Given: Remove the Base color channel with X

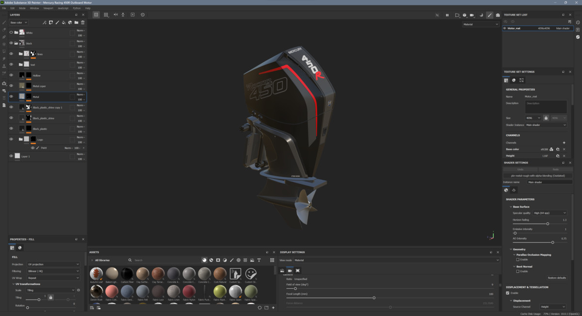Looking at the screenshot, I should pos(564,149).
